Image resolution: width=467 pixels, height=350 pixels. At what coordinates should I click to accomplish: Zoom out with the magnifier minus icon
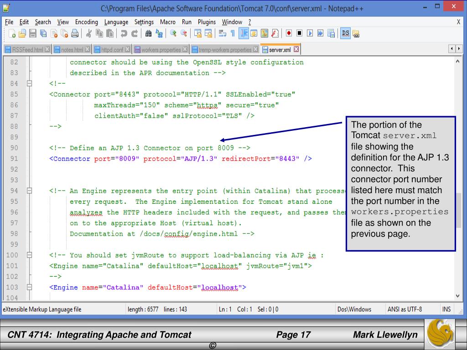point(184,33)
